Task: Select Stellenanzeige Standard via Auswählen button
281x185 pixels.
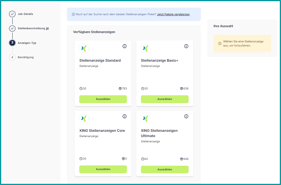Action: (x=103, y=99)
